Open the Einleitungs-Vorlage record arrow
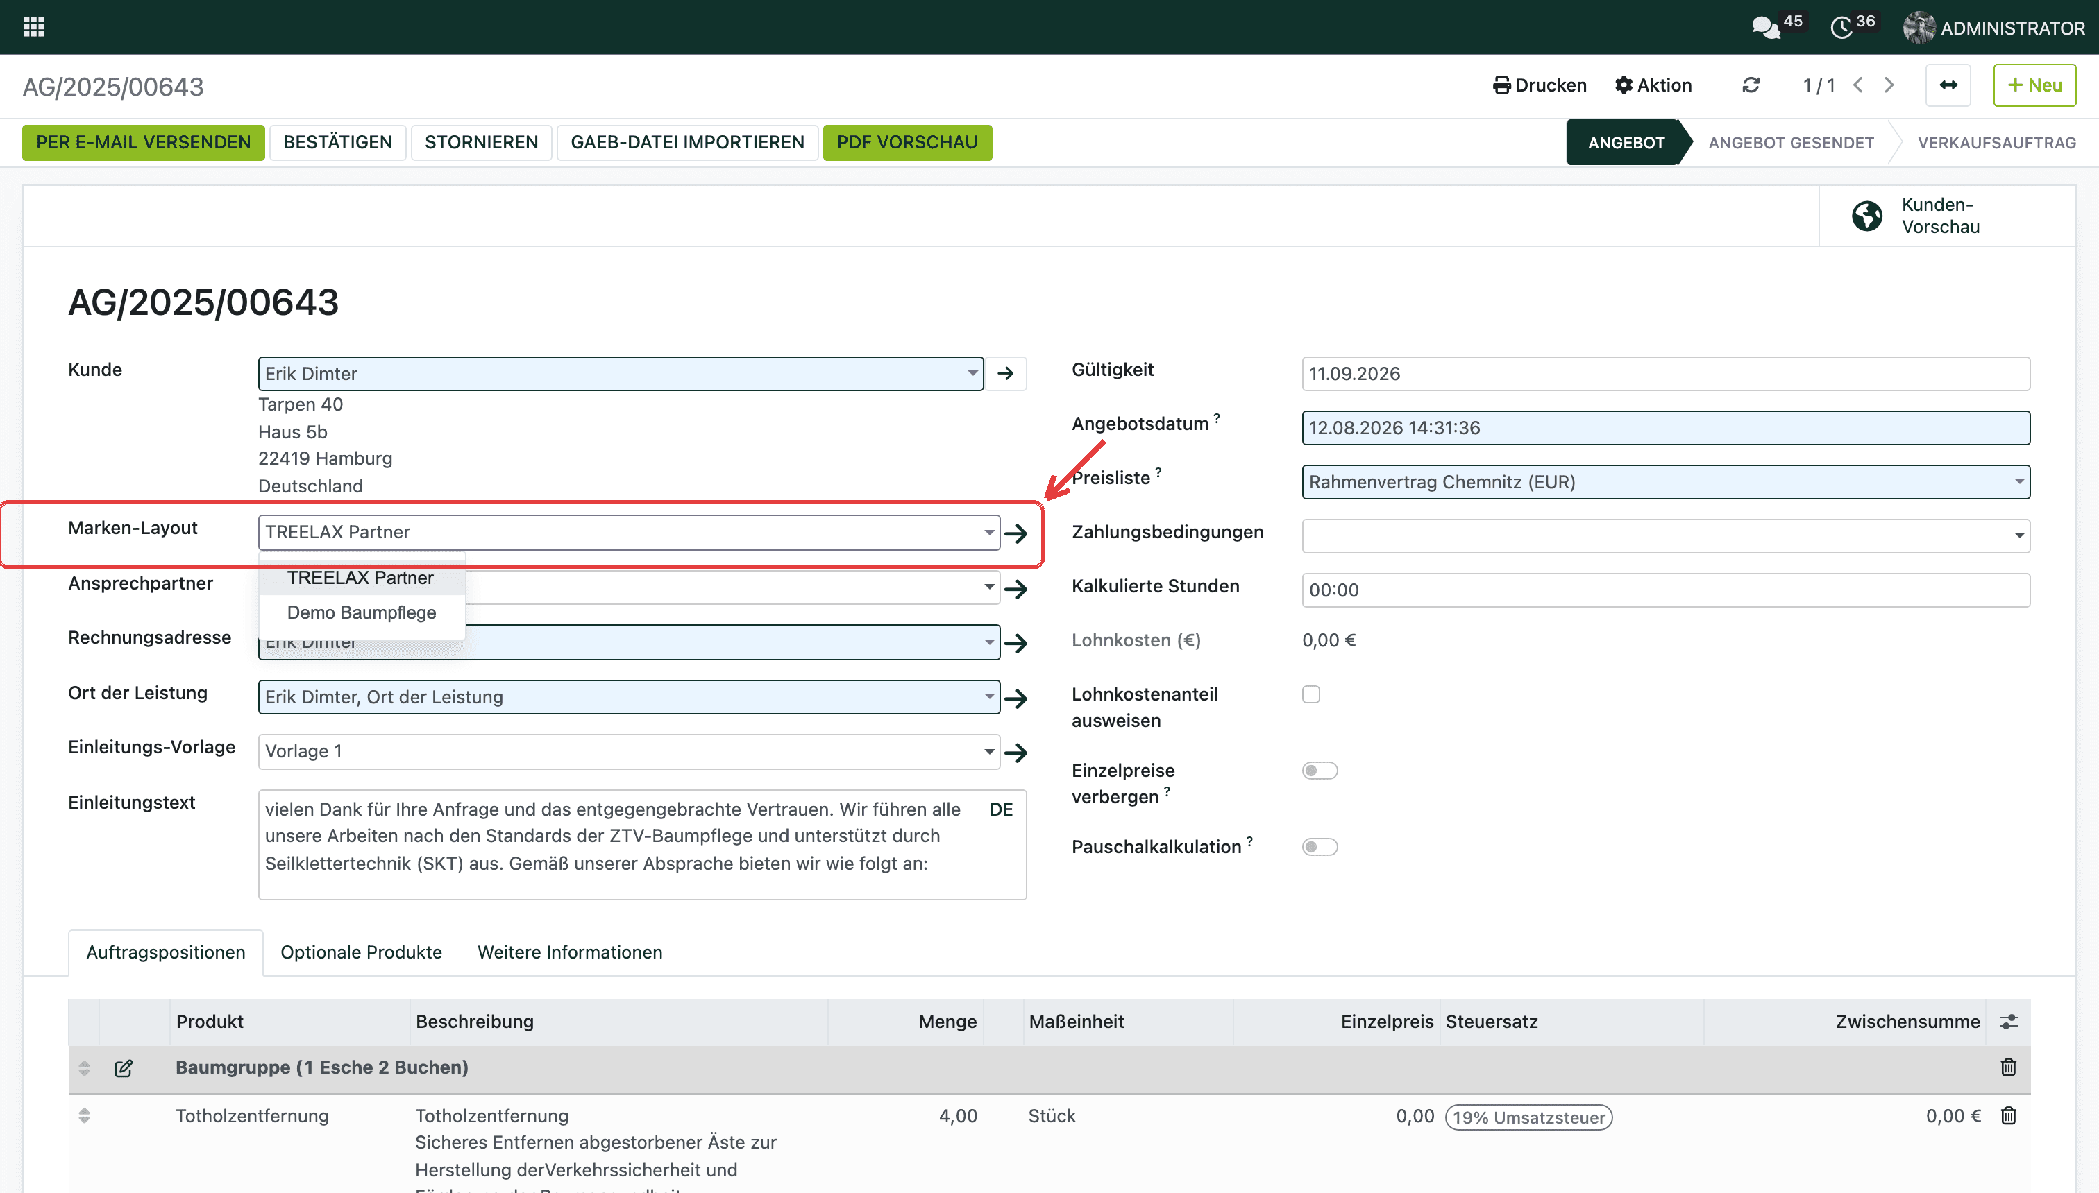 click(1016, 752)
